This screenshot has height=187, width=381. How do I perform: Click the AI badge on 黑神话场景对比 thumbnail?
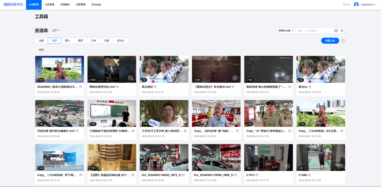[130, 78]
